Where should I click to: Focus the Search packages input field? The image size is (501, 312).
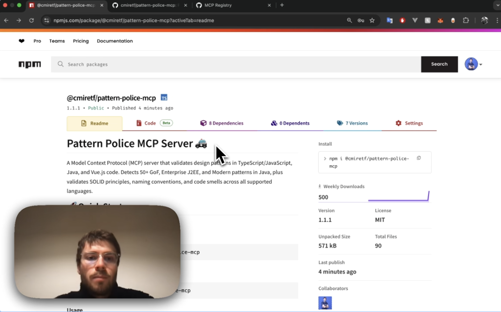click(x=236, y=64)
